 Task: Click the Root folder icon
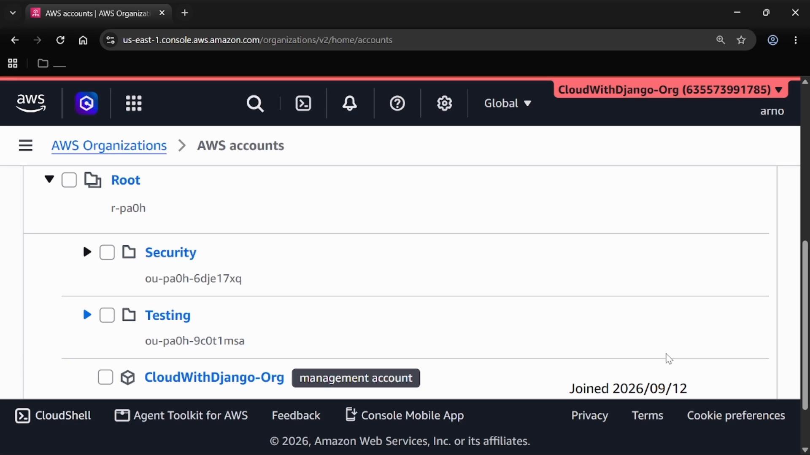(x=93, y=180)
